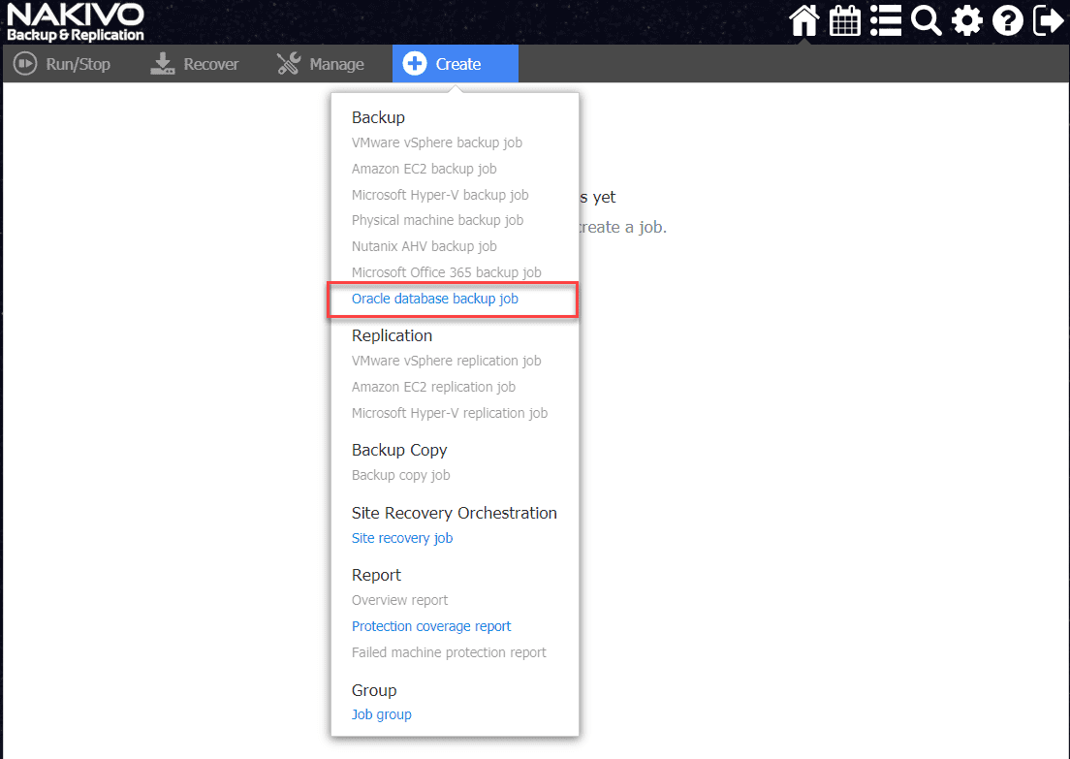This screenshot has height=759, width=1070.
Task: Select Oracle database backup job
Action: (434, 299)
